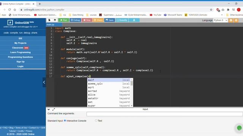Start the Debug session
243x136 pixels.
(x=75, y=20)
